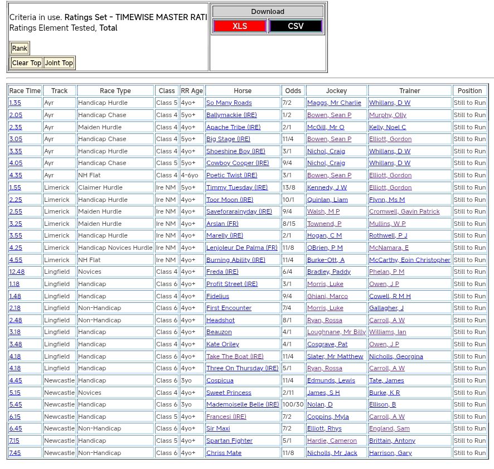Open the 7.45 Newcastle race time link

click(x=15, y=453)
